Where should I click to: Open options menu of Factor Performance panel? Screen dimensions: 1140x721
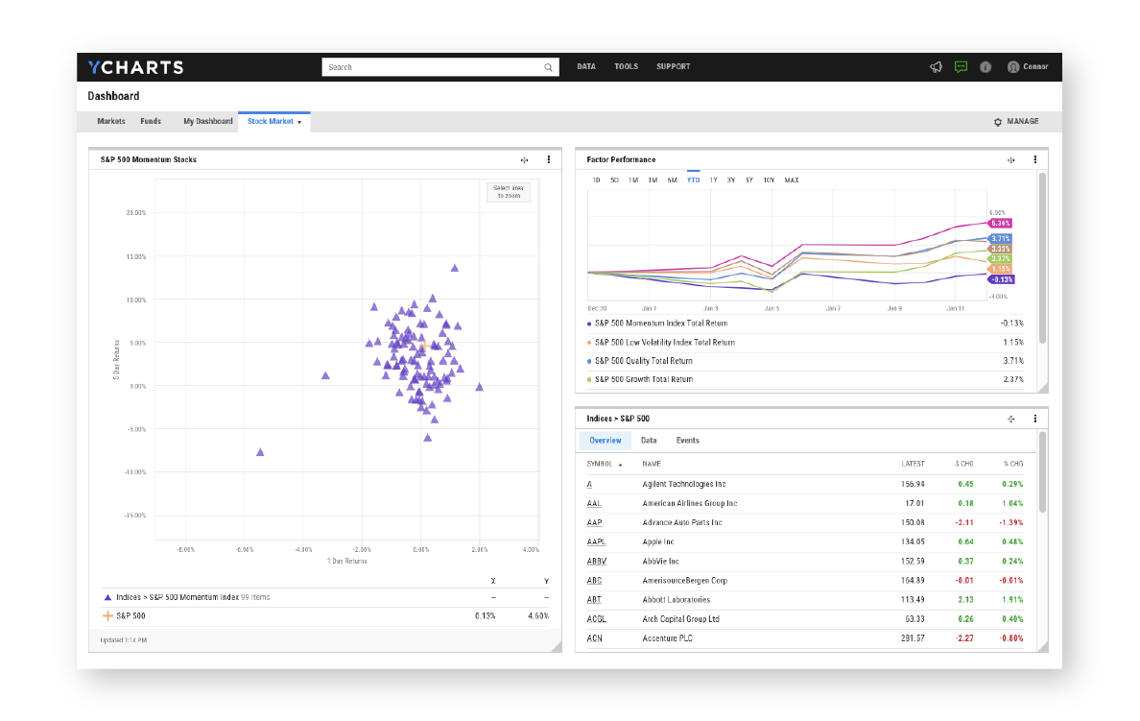(x=1035, y=159)
